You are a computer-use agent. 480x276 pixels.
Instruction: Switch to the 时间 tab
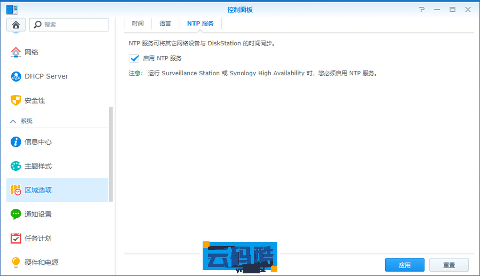(138, 23)
